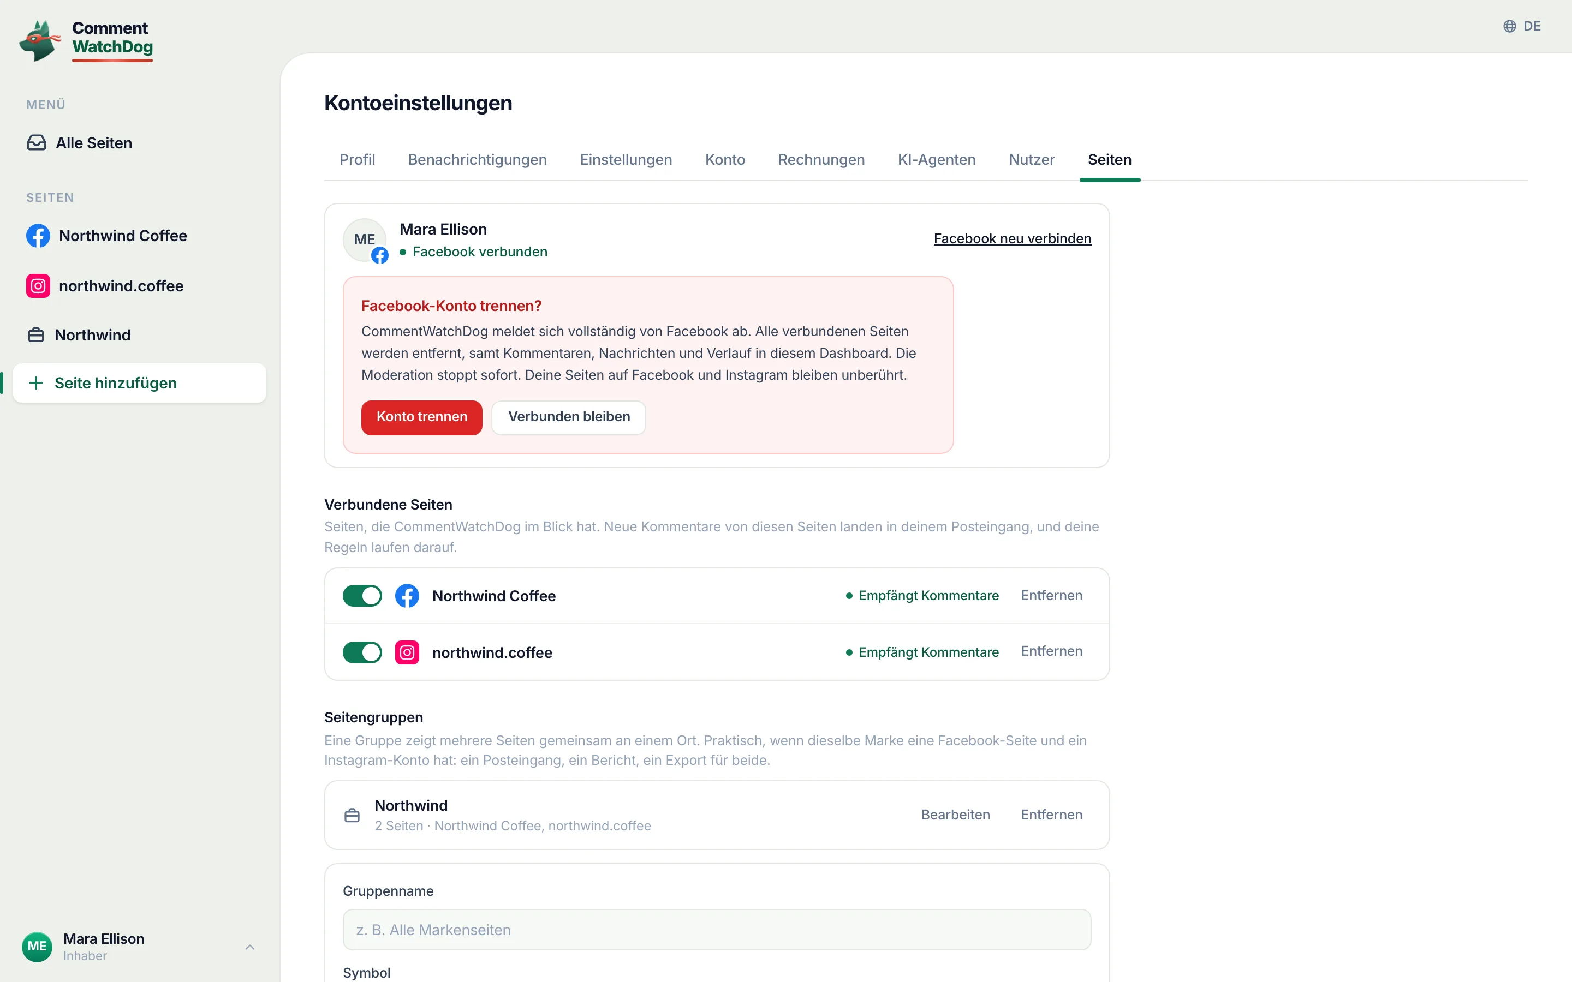Screen dimensions: 1572x982
Task: Open the Northwind group in the sidebar
Action: [x=140, y=335]
